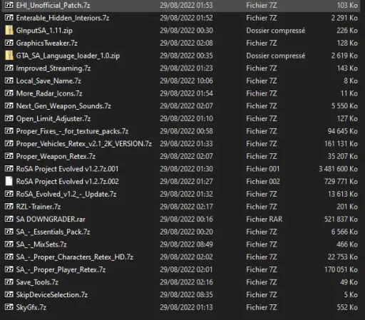
Task: Select the file name SkyGfx.7z
Action: (x=31, y=307)
